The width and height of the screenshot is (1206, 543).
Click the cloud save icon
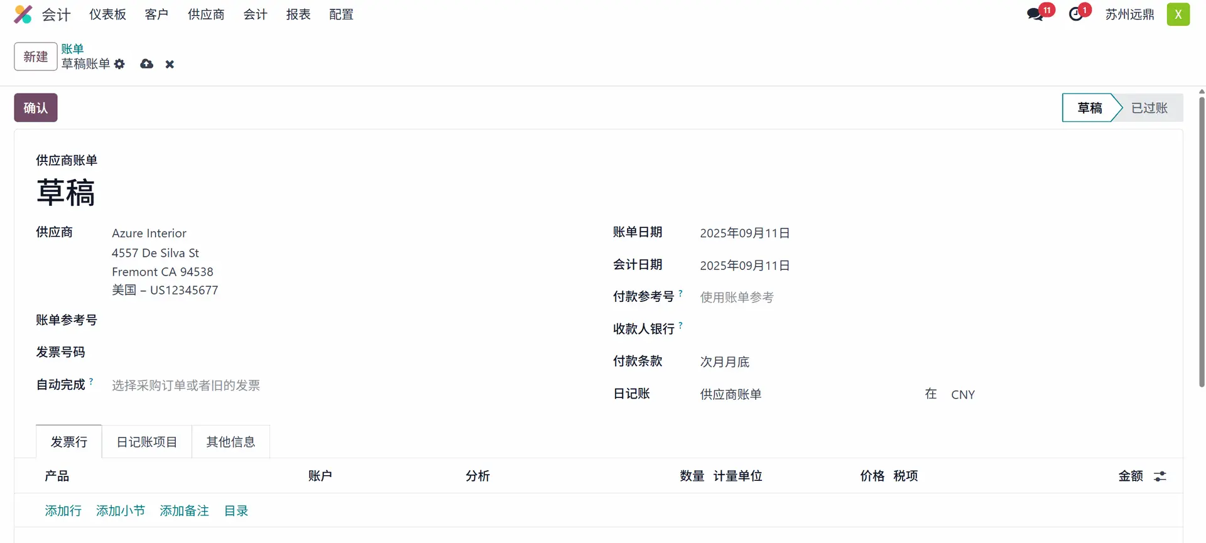click(146, 64)
